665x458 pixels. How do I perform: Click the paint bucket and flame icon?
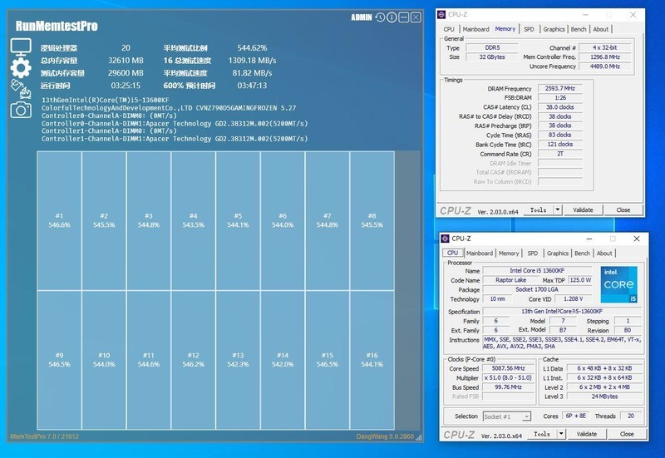(21, 89)
